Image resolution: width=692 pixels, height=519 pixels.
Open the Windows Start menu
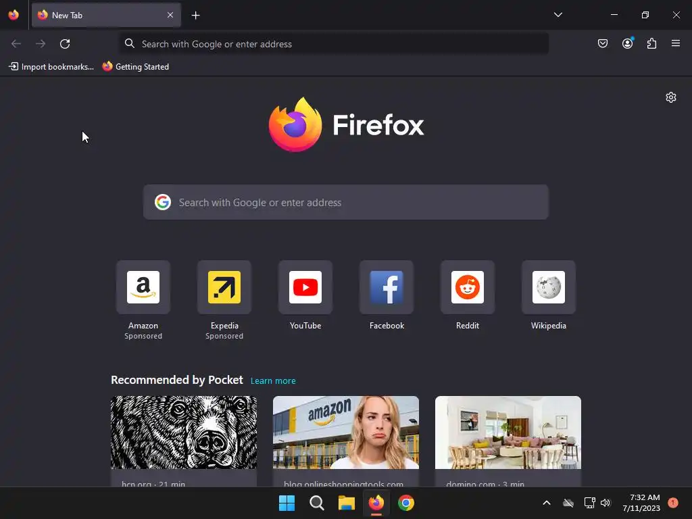pos(287,503)
